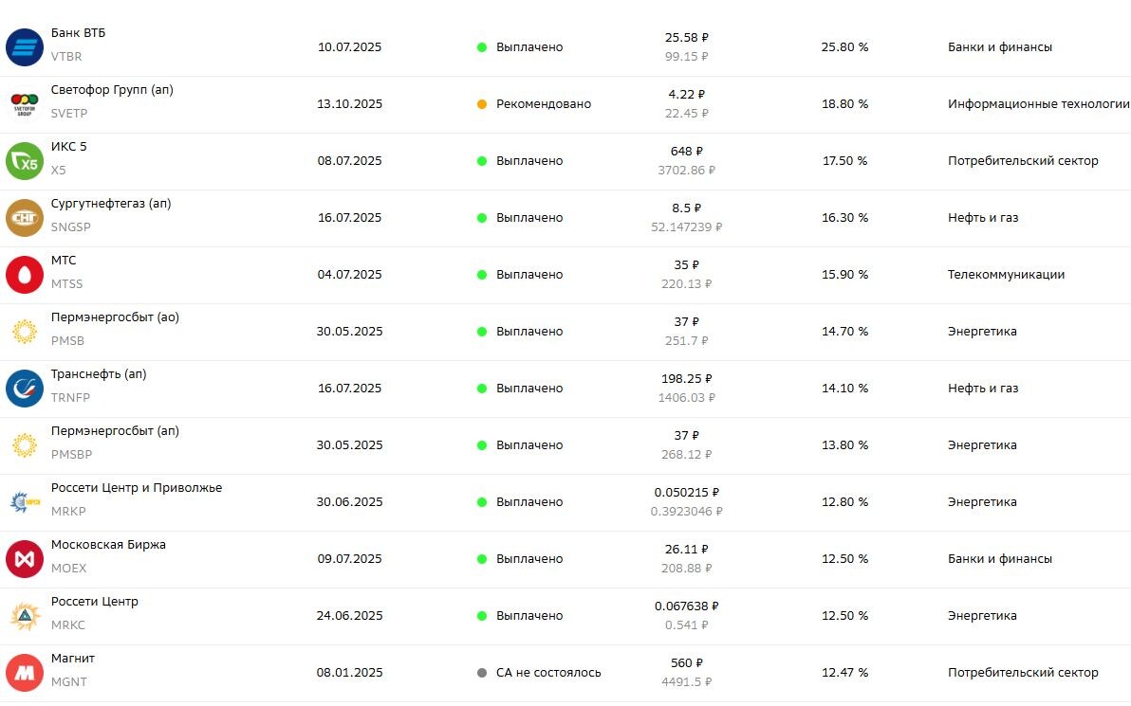Open Транснефть (ап) company page
Screen dimensions: 1131x706
[98, 374]
